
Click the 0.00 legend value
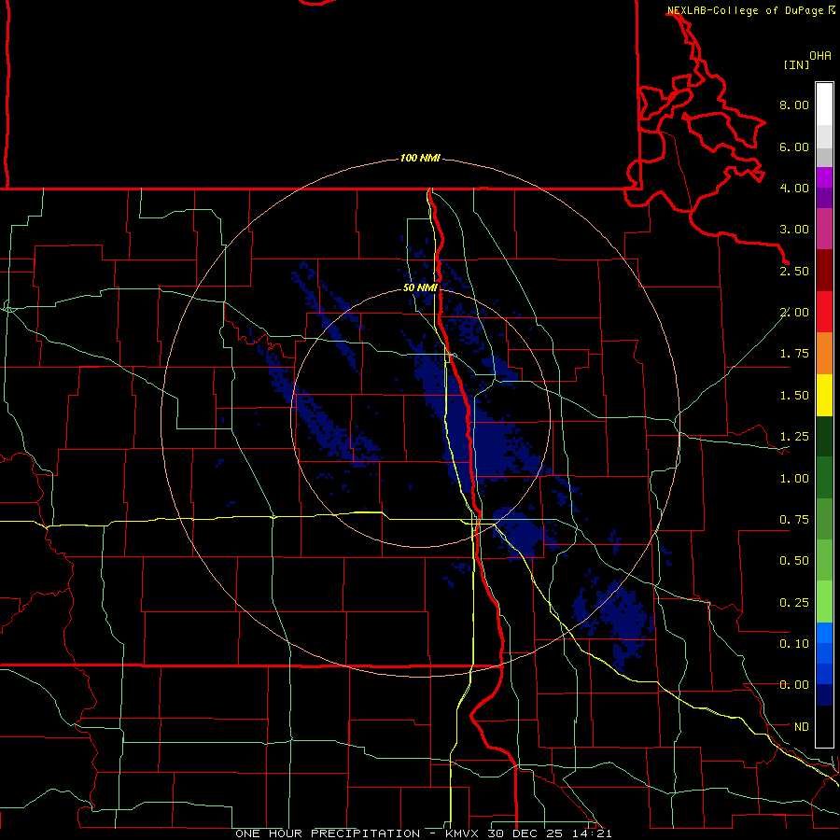(x=794, y=685)
